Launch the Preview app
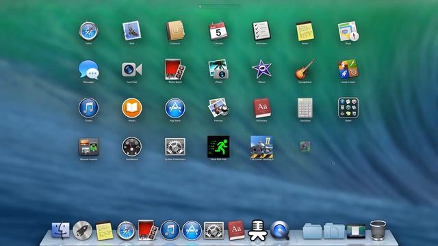This screenshot has height=246, width=438. pos(218,108)
